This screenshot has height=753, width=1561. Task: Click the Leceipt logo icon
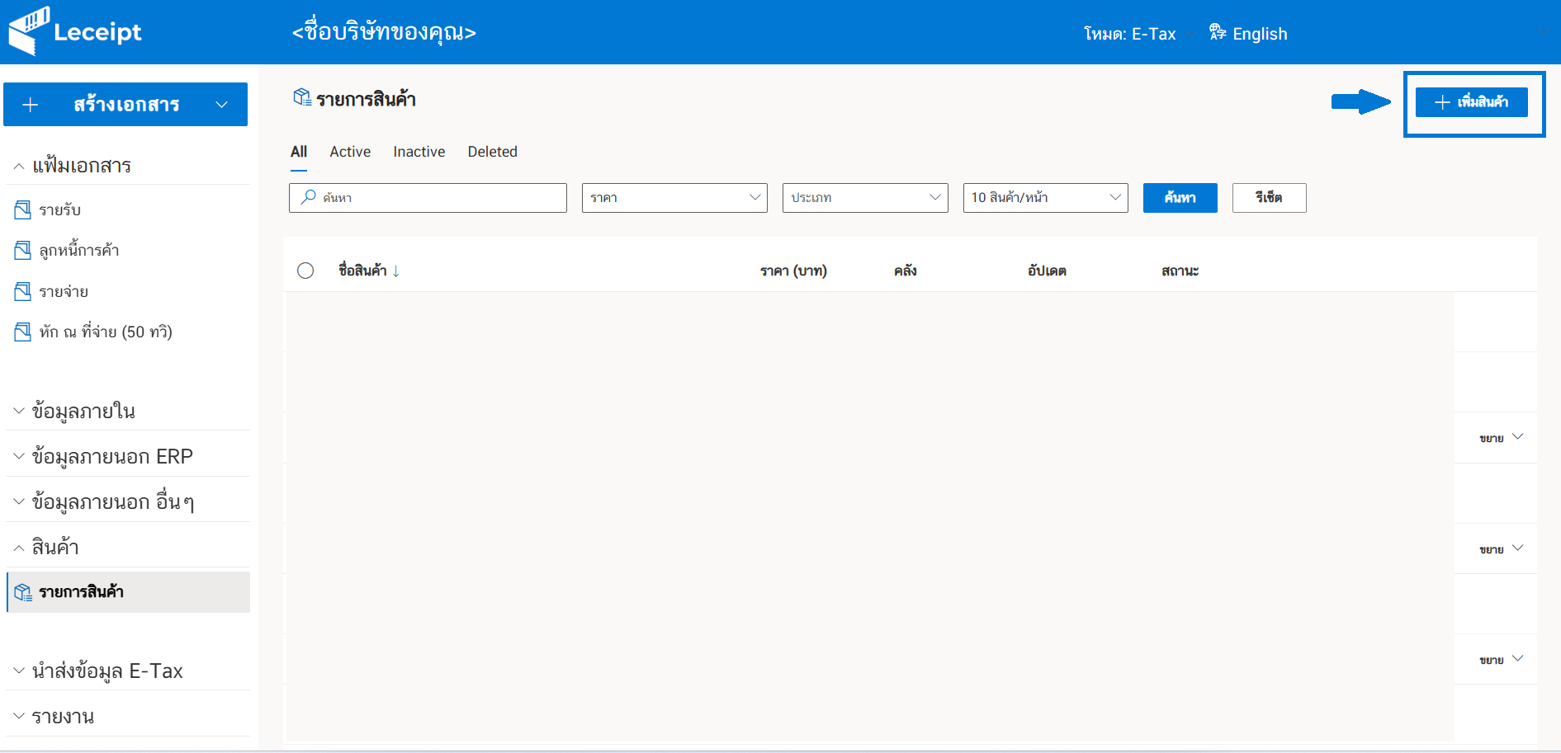click(29, 31)
